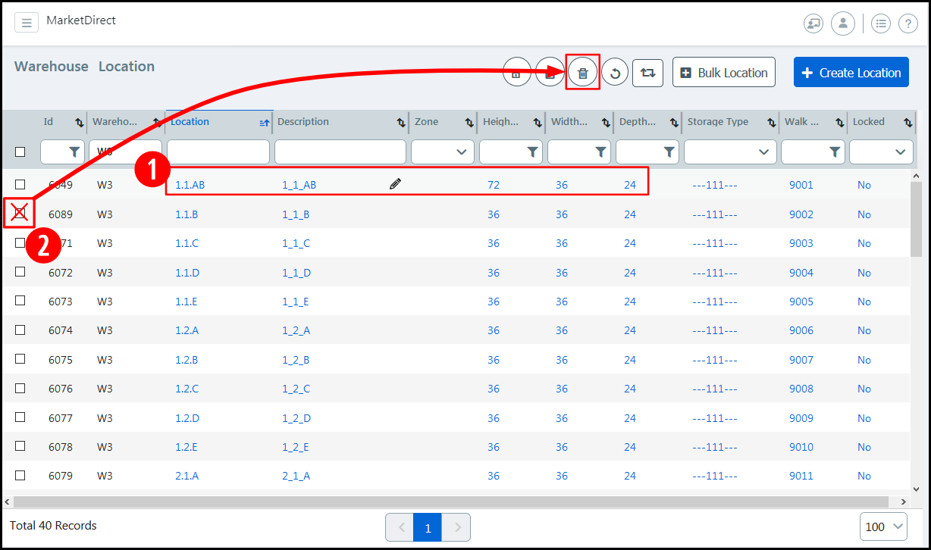The image size is (931, 550).
Task: Open the user profile icon
Action: click(842, 23)
